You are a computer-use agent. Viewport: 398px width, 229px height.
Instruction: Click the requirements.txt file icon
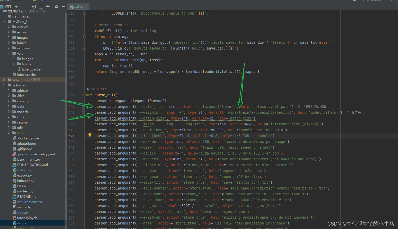15,202
